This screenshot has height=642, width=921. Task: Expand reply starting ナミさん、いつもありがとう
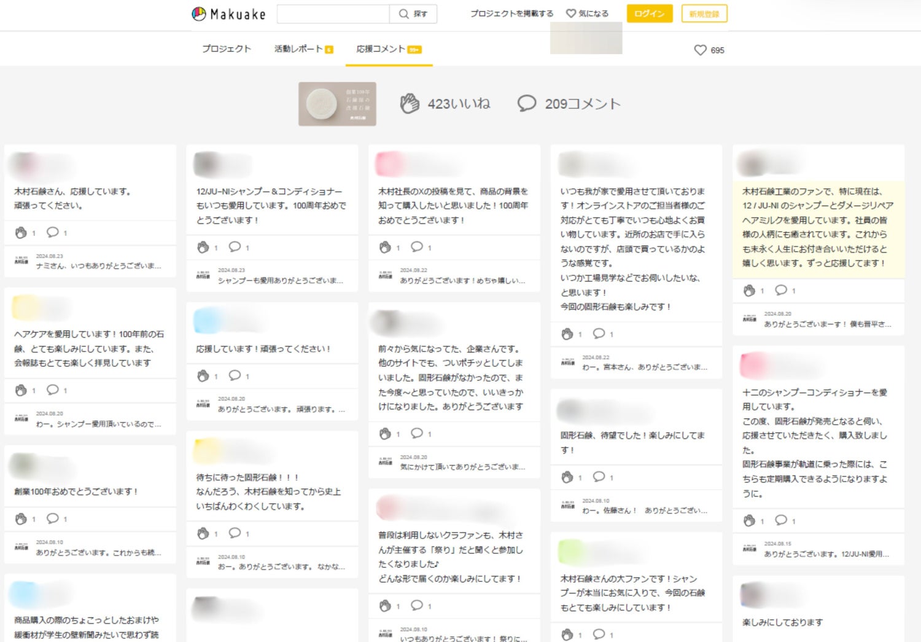[98, 266]
